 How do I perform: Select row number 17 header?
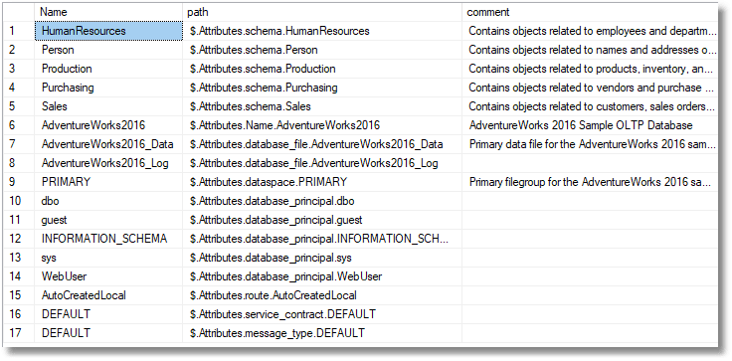click(x=19, y=333)
